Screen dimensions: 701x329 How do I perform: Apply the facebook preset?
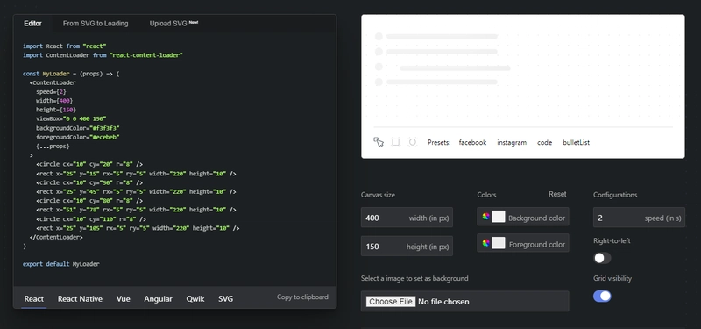[x=472, y=142]
